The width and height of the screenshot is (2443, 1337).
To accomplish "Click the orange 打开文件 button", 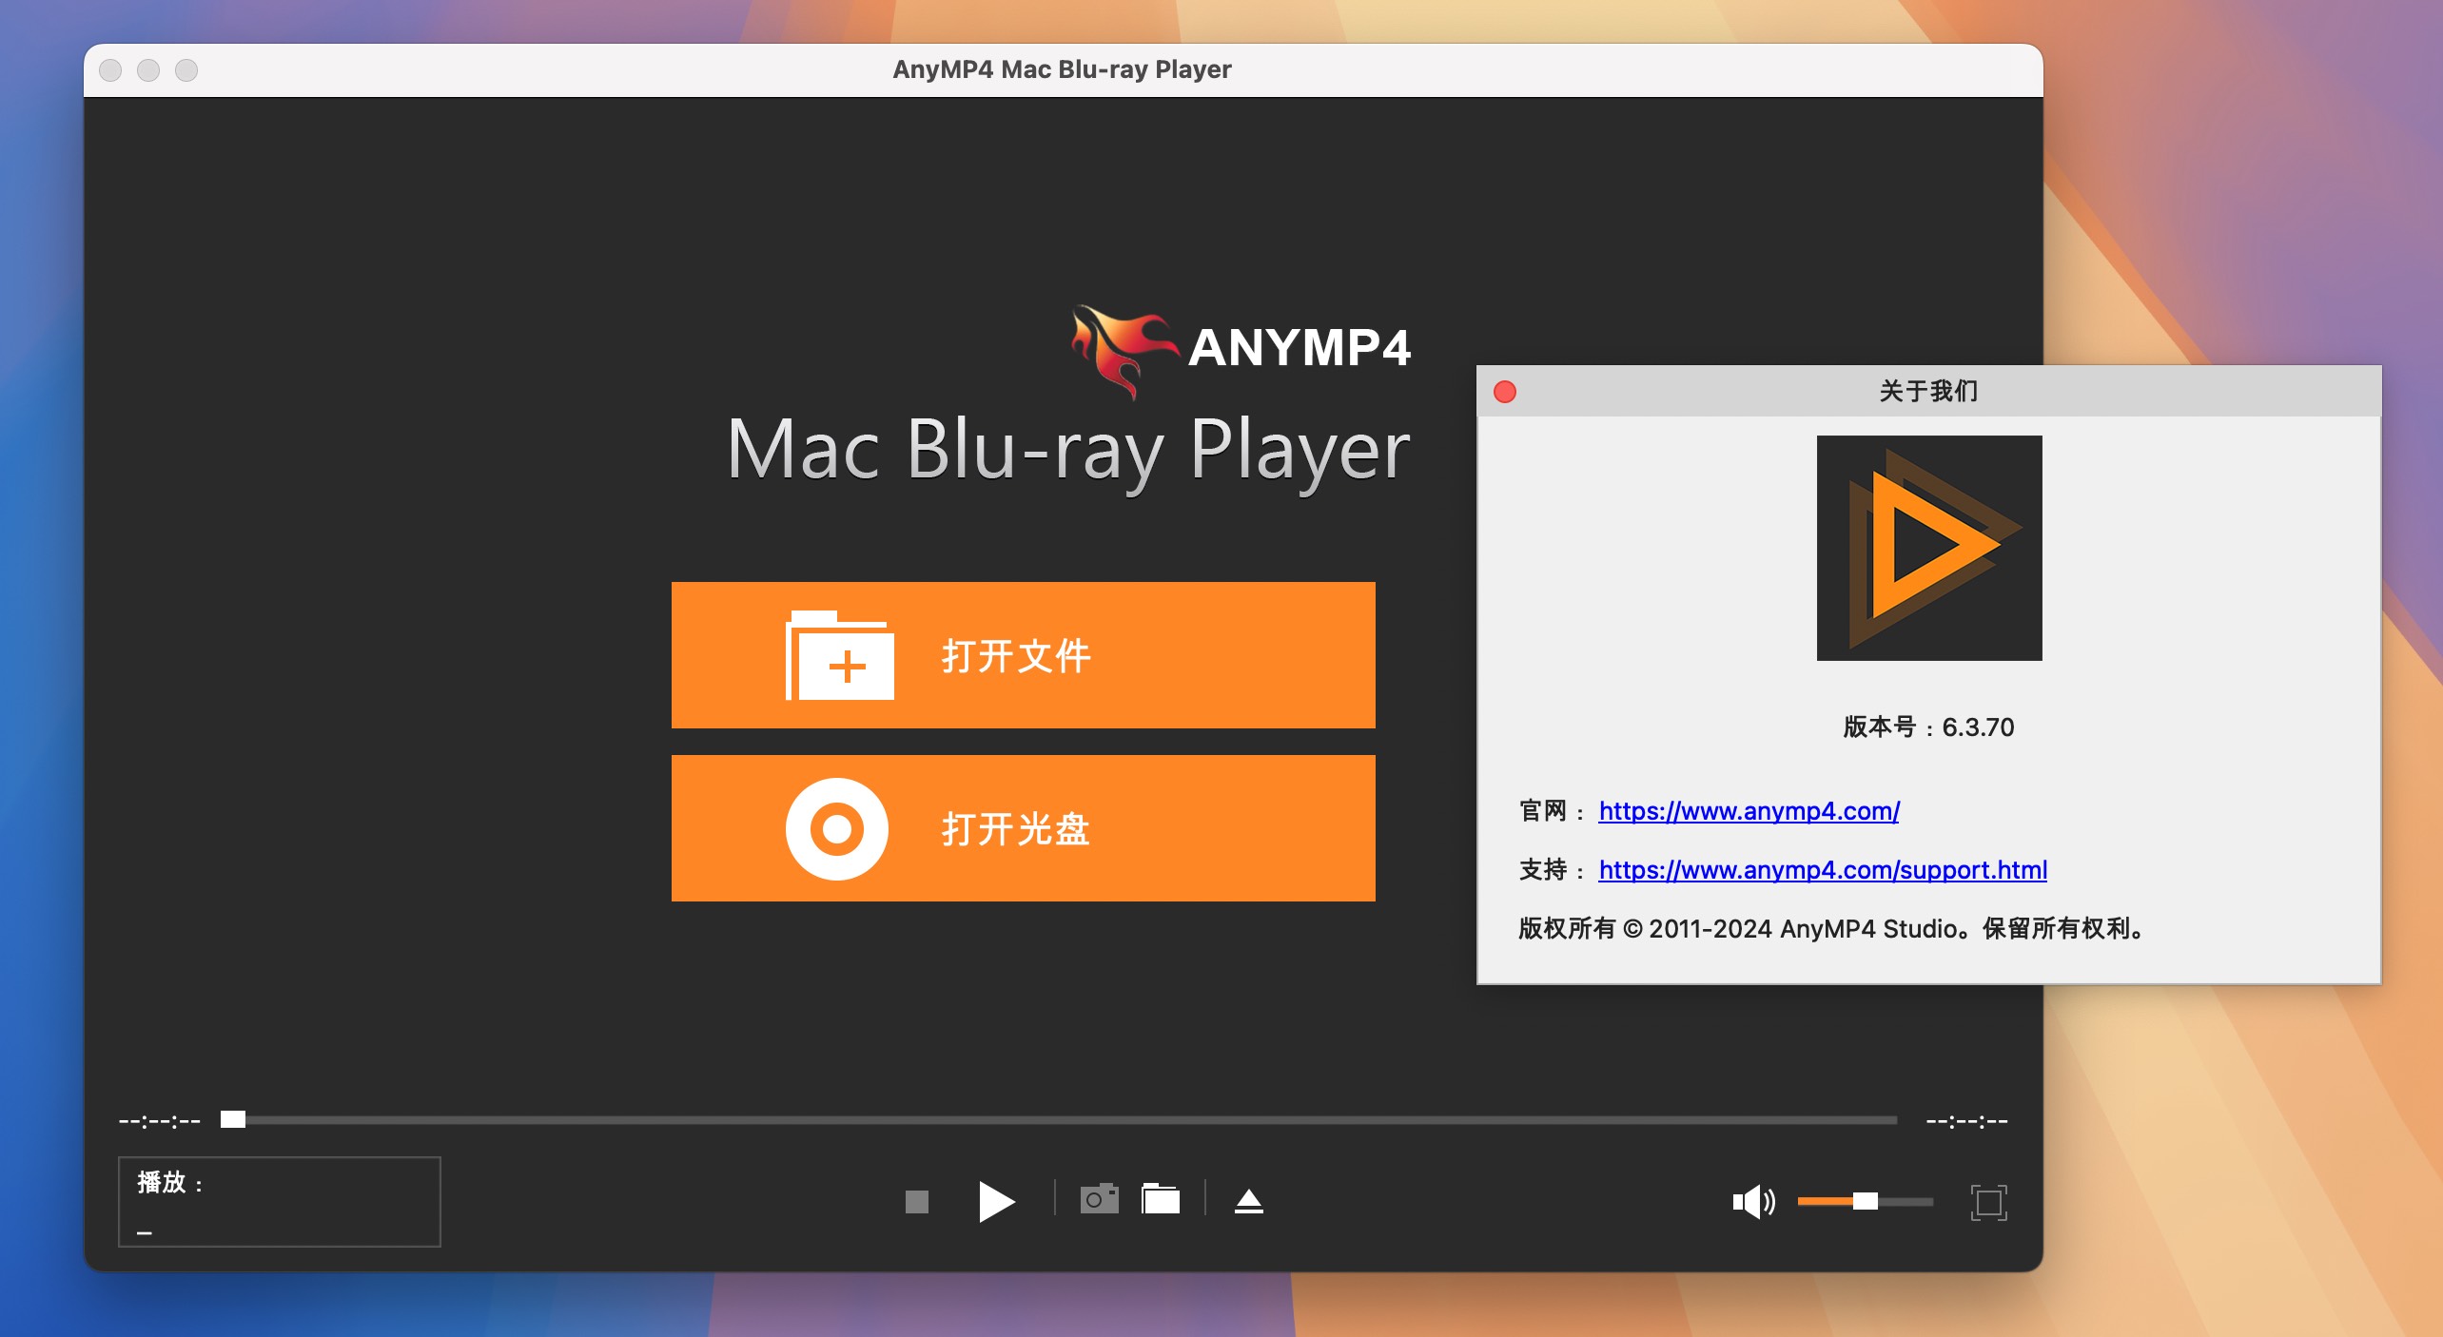I will pyautogui.click(x=1023, y=655).
